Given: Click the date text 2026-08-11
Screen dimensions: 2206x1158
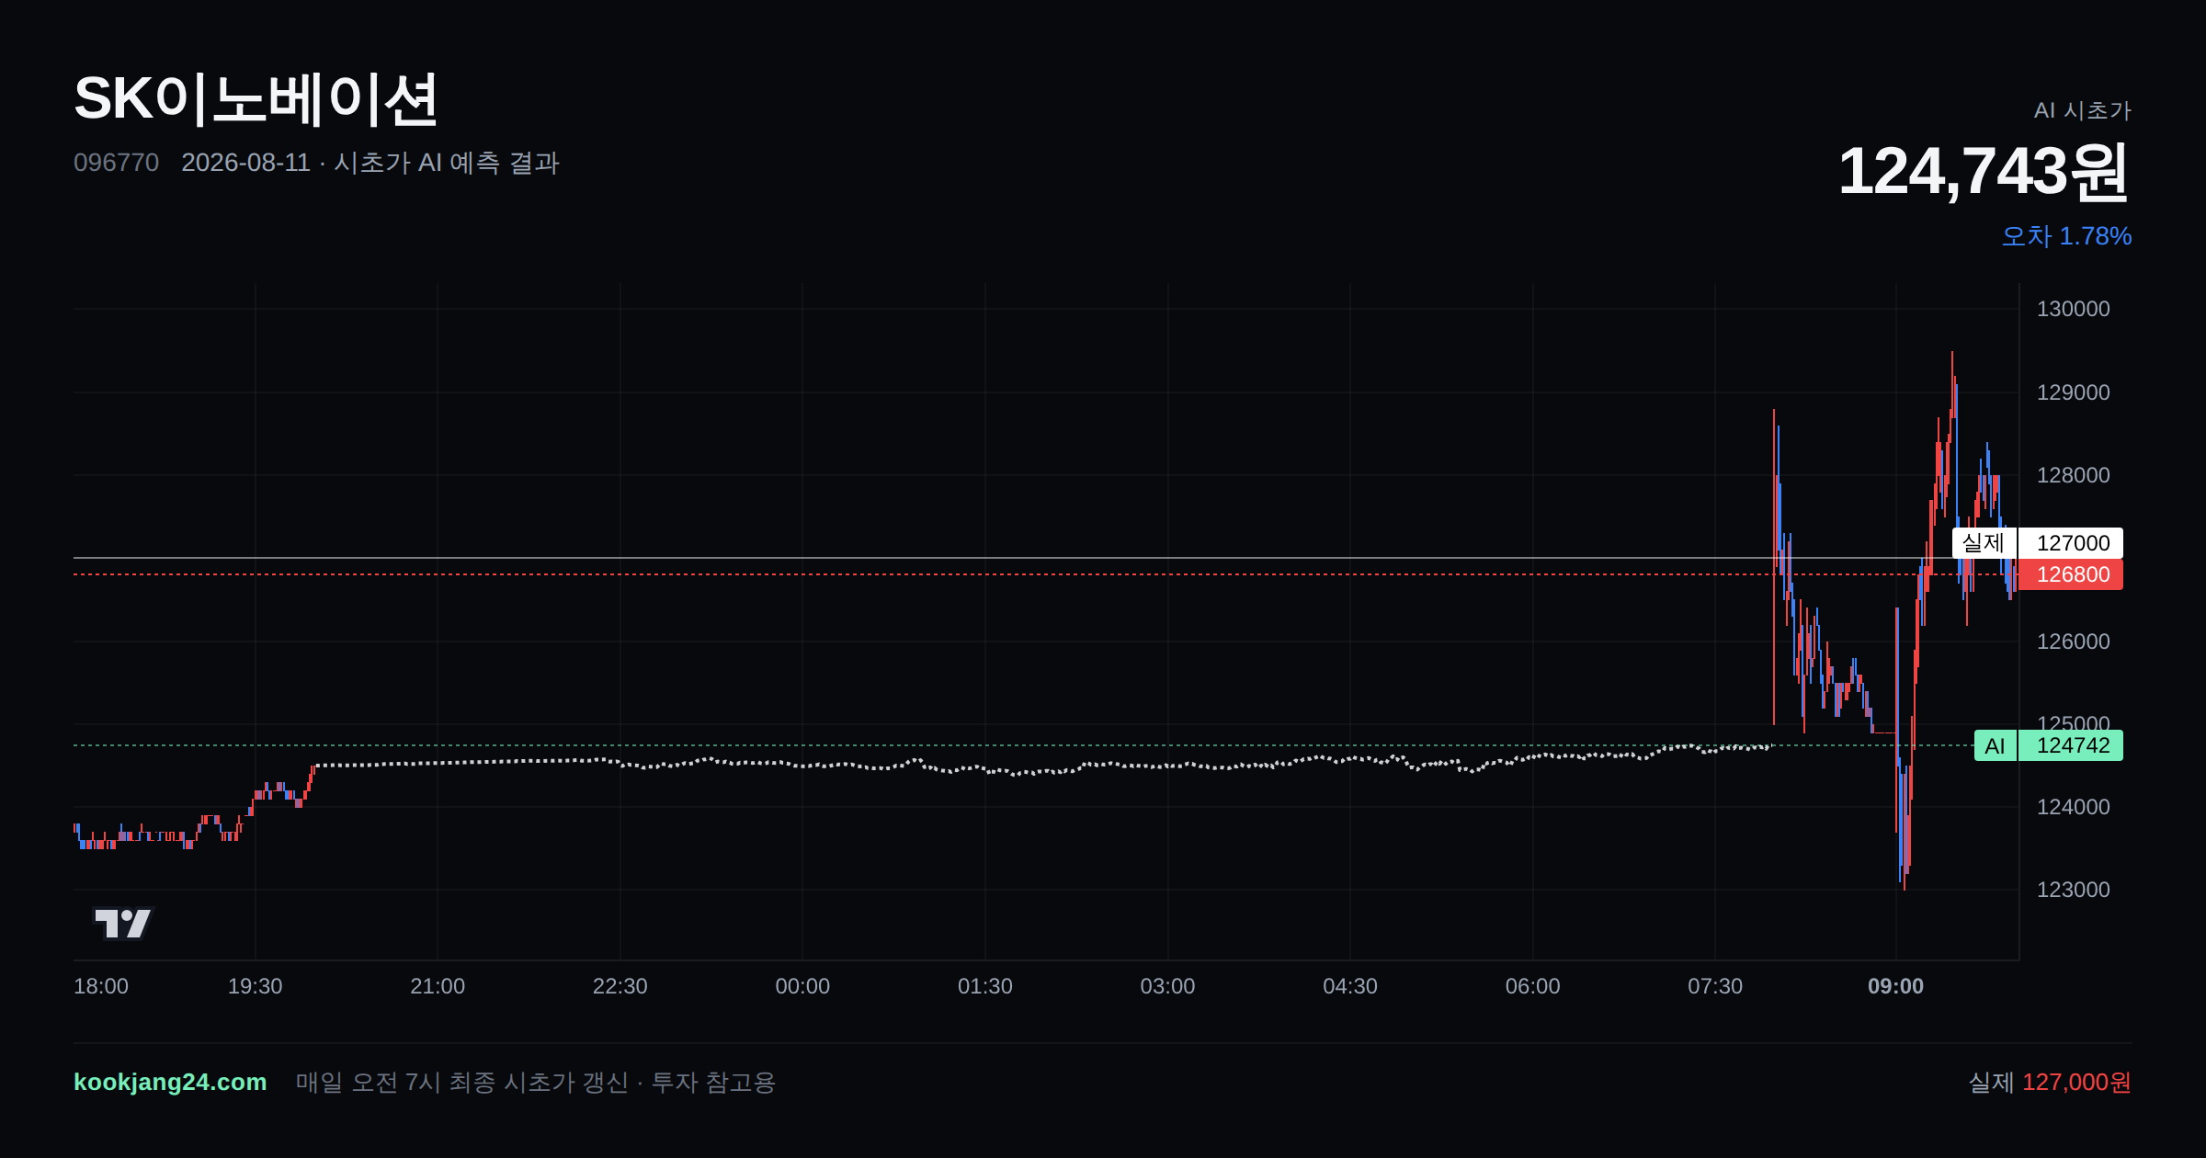Looking at the screenshot, I should coord(245,163).
